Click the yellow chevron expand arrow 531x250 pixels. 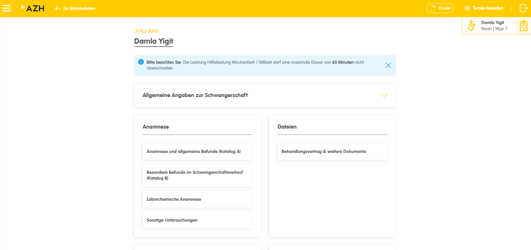pyautogui.click(x=384, y=95)
